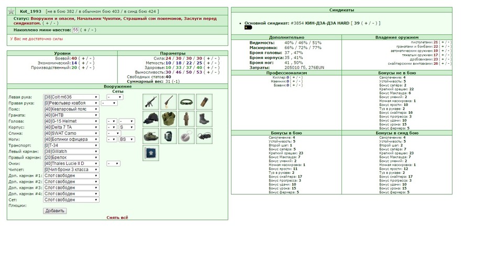Open the Спина slot dropdown
487x273 pixels.
click(71, 133)
